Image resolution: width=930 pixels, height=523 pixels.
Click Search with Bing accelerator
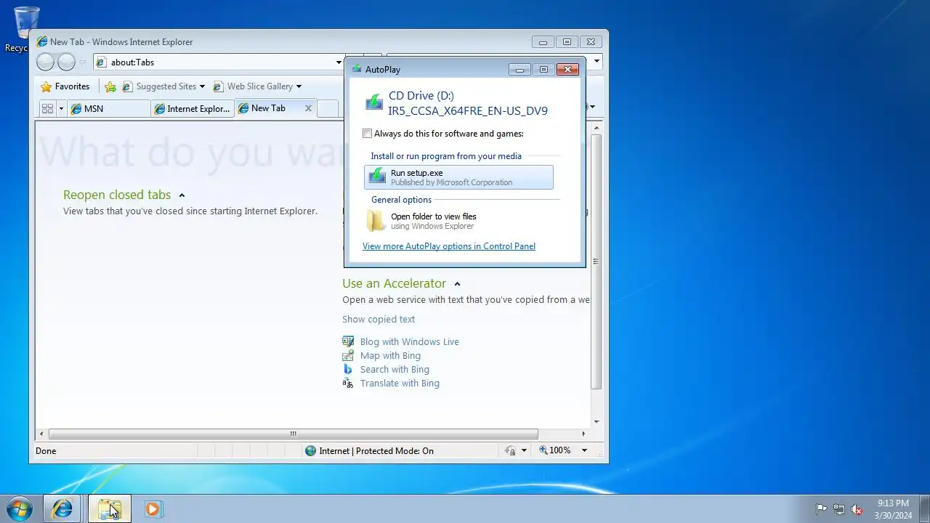point(395,370)
